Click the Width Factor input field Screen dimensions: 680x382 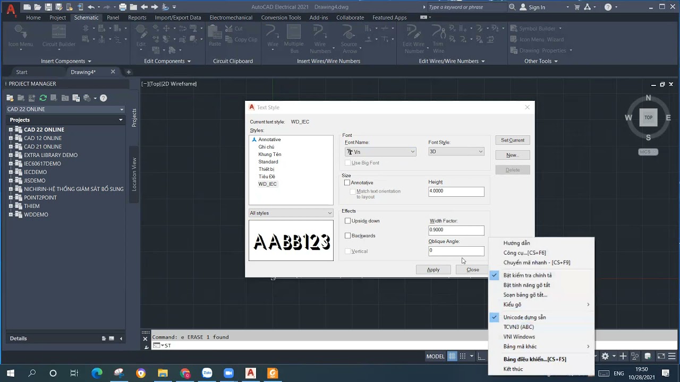point(456,230)
